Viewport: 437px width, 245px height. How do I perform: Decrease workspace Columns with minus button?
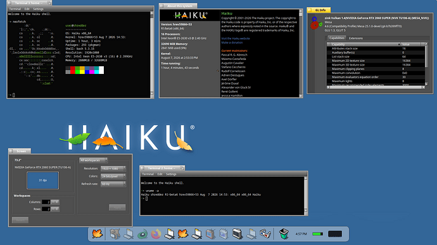point(53,202)
